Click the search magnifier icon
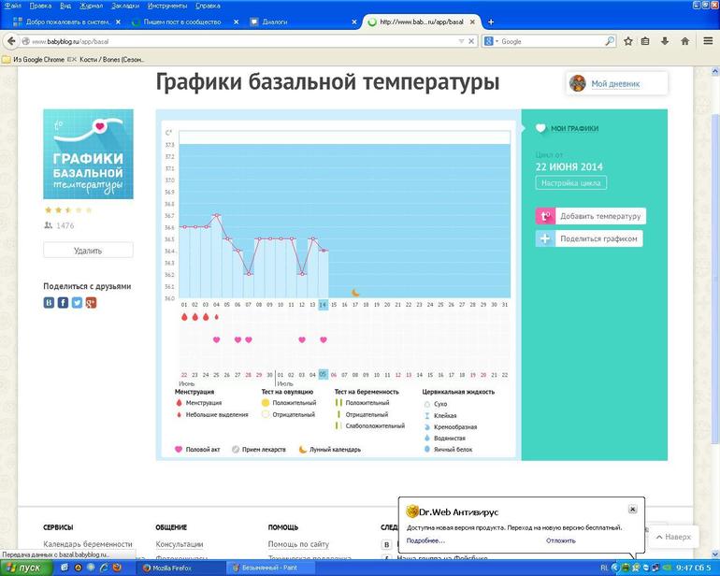This screenshot has height=576, width=720. pyautogui.click(x=610, y=41)
